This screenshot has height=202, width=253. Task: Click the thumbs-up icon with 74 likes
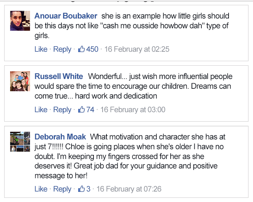[82, 110]
